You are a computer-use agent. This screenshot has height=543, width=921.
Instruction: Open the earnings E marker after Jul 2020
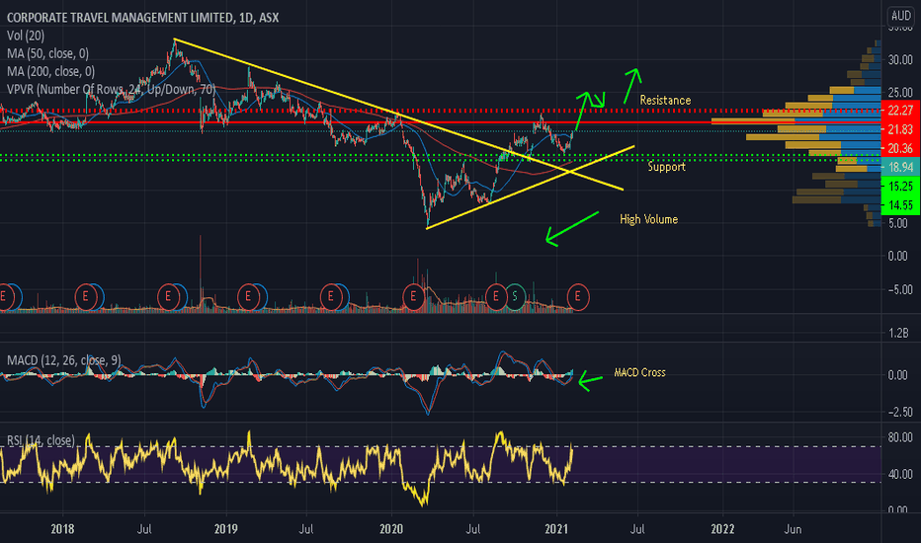coord(496,296)
